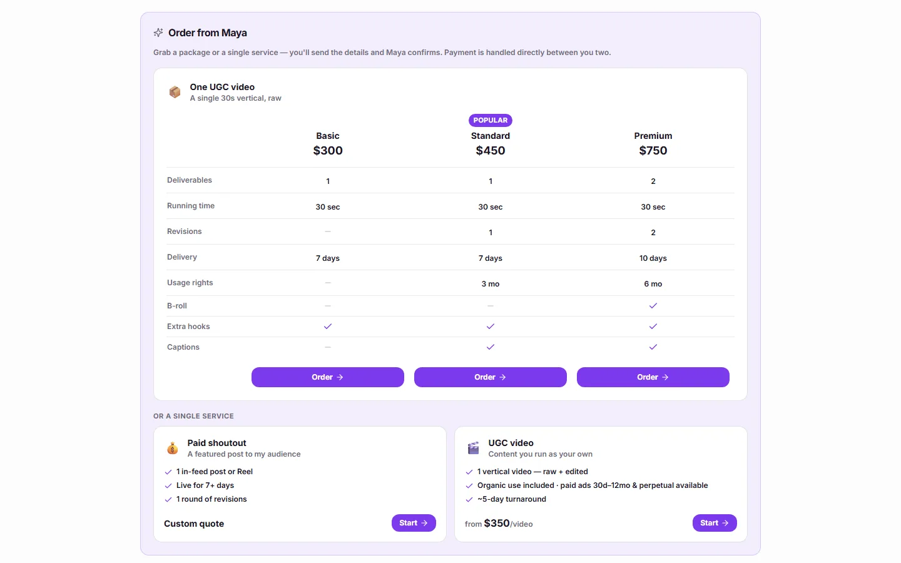Viewport: 901px width, 563px height.
Task: Click the check icon beside Live for 7+ days
Action: coord(168,486)
